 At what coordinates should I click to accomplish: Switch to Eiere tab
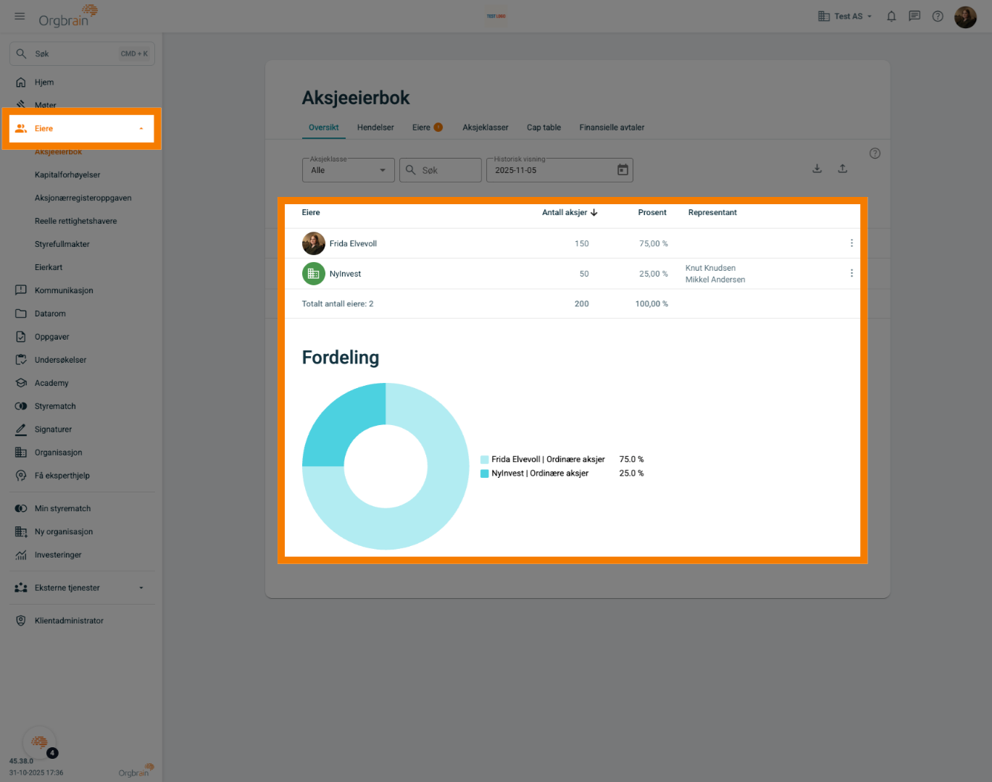point(428,127)
